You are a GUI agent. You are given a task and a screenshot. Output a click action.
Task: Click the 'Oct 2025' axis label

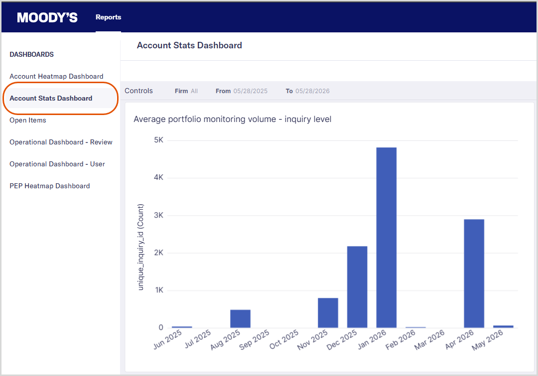pos(284,340)
